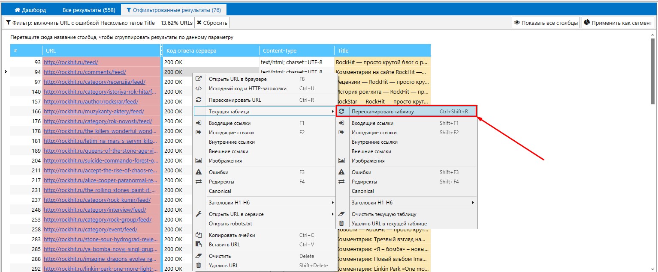Click the wrench icon for open URL in service
The height and width of the screenshot is (272, 658).
tap(199, 214)
